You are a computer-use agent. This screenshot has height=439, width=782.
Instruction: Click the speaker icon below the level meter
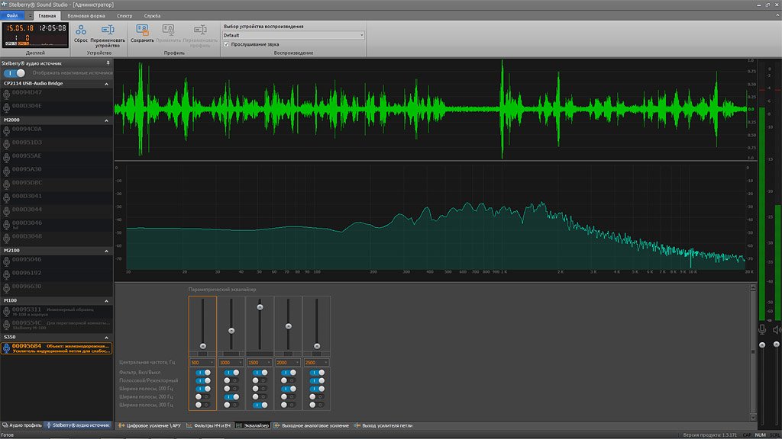777,329
